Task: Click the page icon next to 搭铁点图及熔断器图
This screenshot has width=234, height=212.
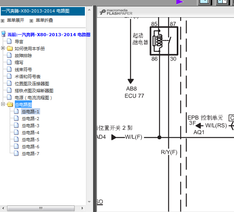Action: click(x=9, y=90)
